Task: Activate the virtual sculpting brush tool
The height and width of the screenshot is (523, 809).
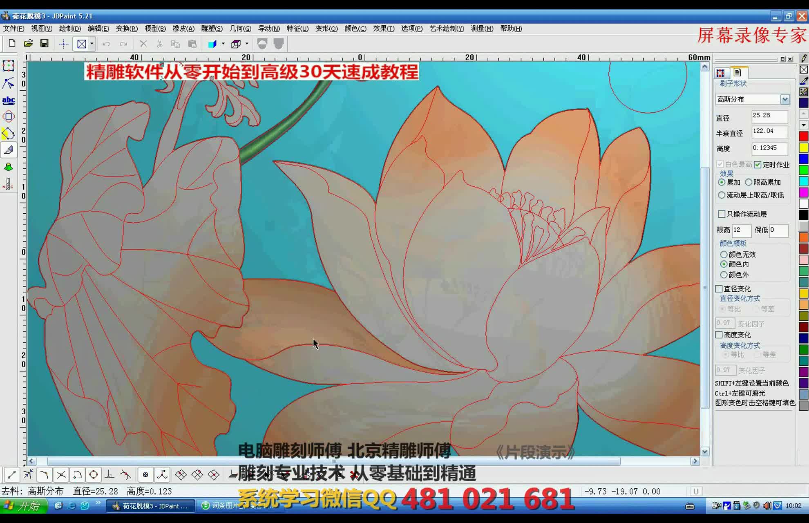Action: (x=8, y=150)
